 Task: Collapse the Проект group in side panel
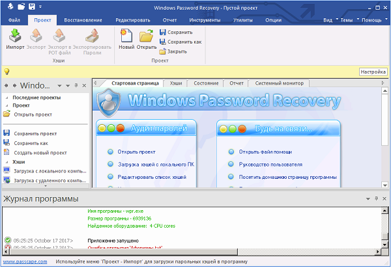(7, 105)
